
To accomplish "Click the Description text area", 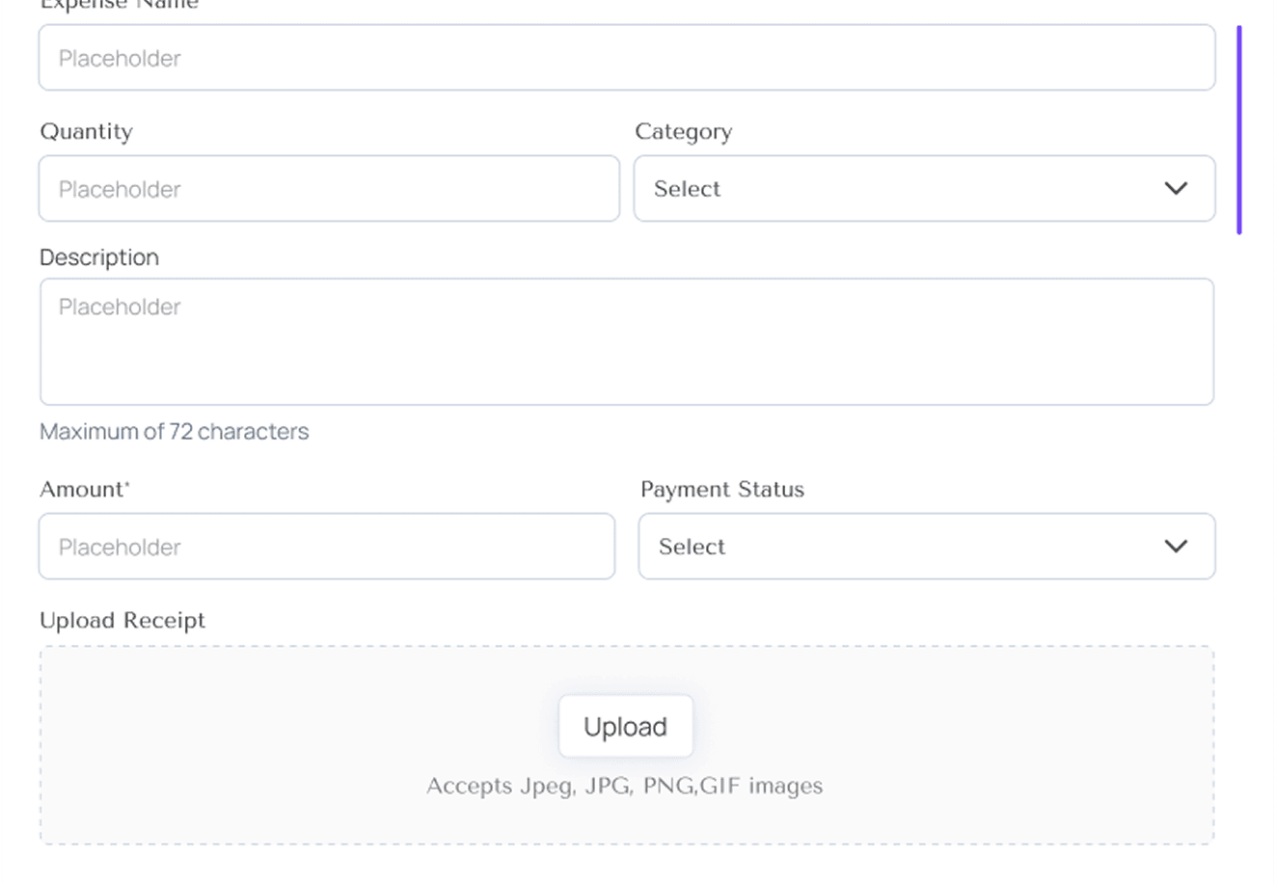I will point(627,341).
